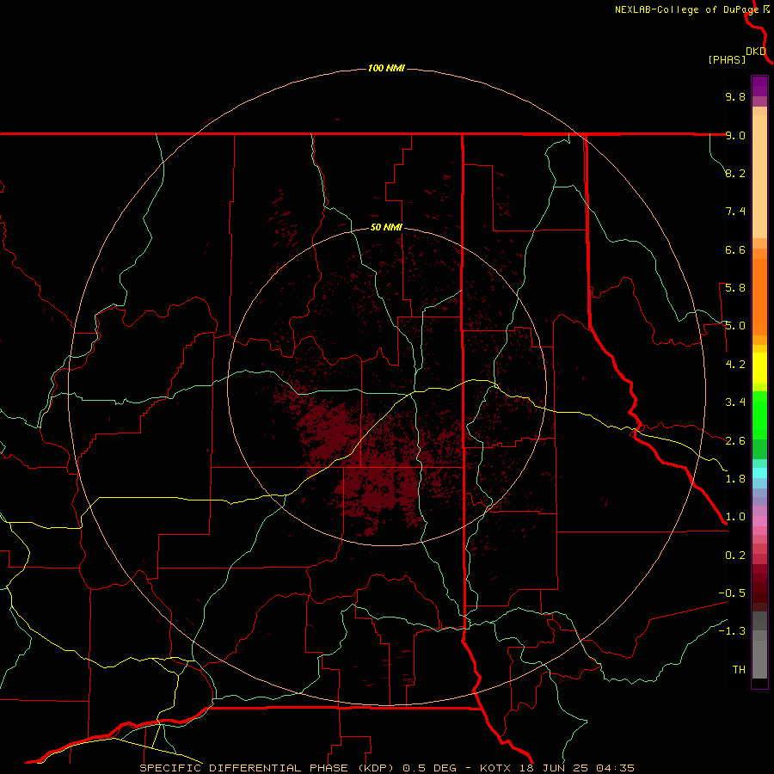Click the [PHAS] color scale header

(x=727, y=60)
